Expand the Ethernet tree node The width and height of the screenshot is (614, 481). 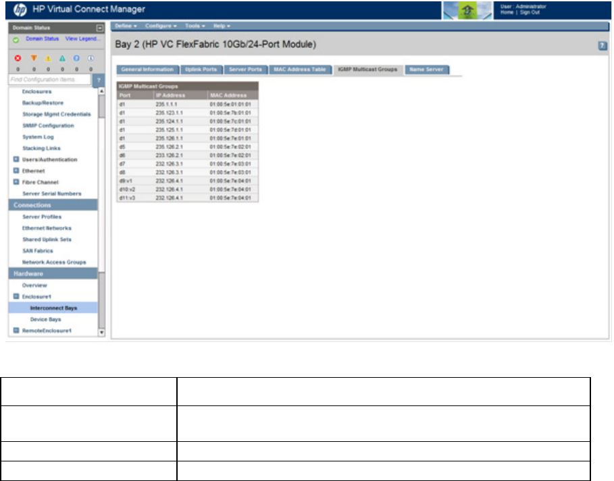(16, 171)
